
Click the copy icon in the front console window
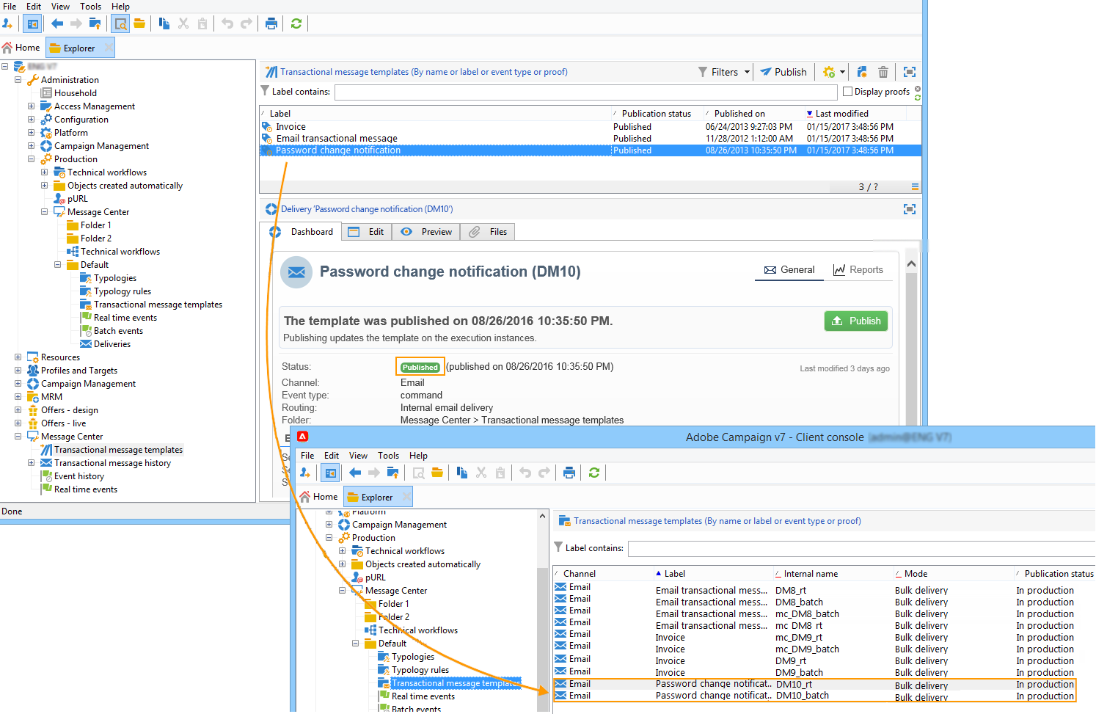point(462,473)
